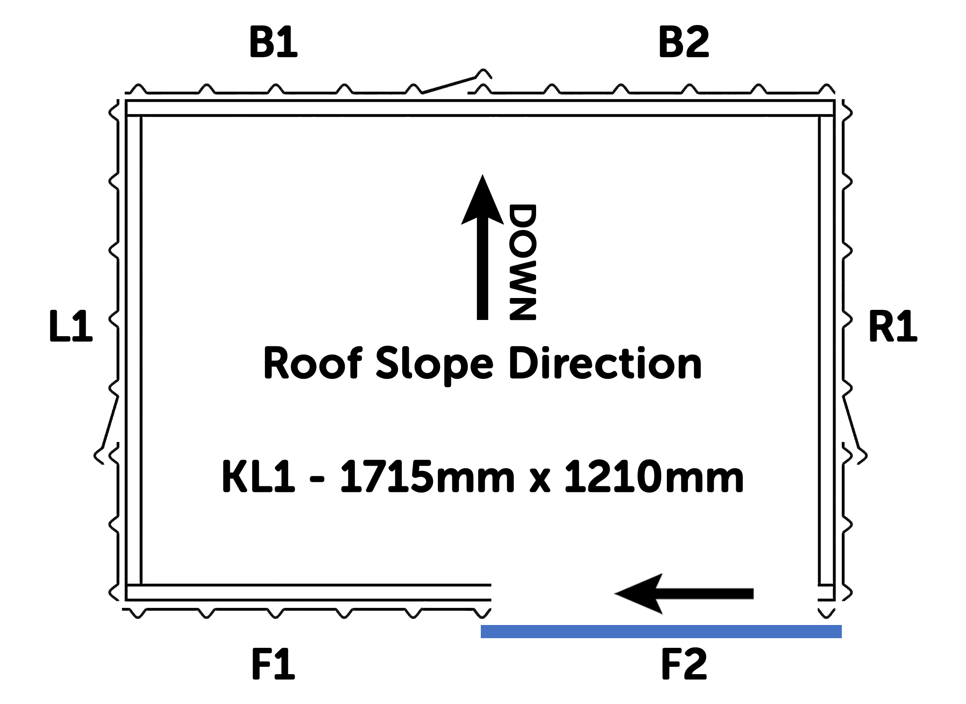The height and width of the screenshot is (704, 966).
Task: Click the blue horizontal bar below the diagram
Action: (661, 632)
